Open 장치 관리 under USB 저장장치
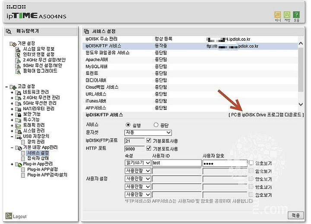The image size is (311, 224). tap(36, 142)
